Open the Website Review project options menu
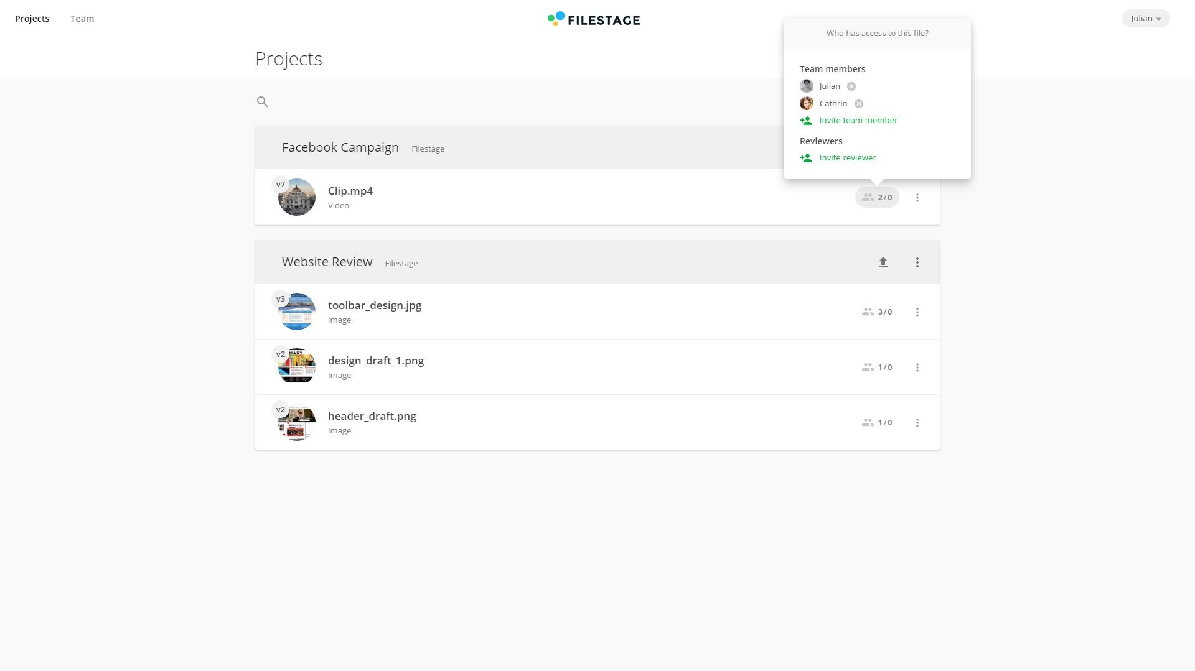1195x671 pixels. [x=917, y=262]
